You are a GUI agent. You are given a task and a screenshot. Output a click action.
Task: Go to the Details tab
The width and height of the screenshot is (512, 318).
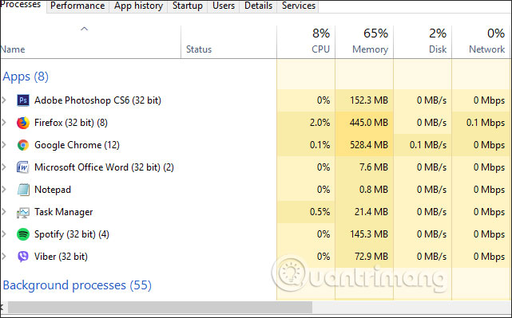(x=258, y=6)
